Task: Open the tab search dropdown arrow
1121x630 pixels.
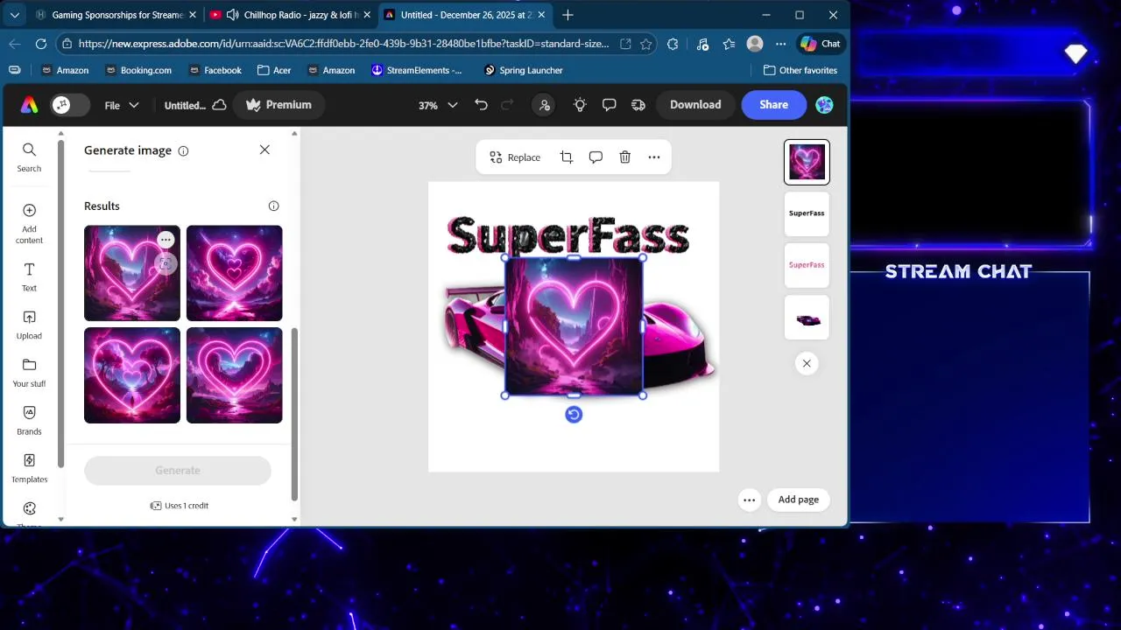Action: [14, 15]
